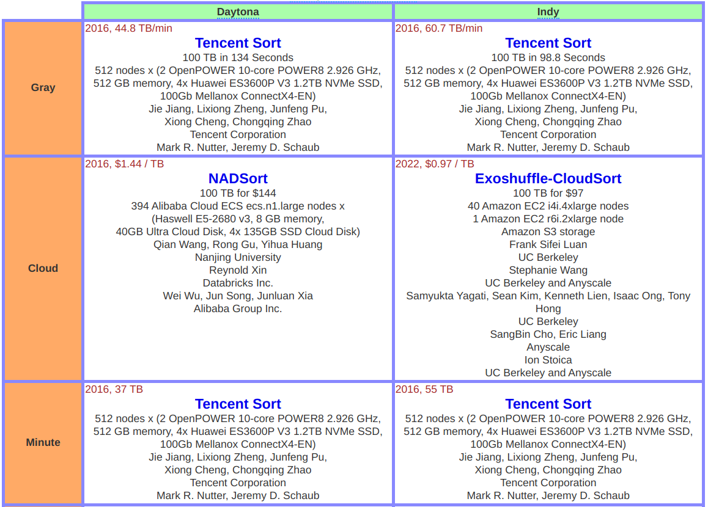Click 'Wei Wu, Jun Song, Junluan Xia' line

point(237,296)
